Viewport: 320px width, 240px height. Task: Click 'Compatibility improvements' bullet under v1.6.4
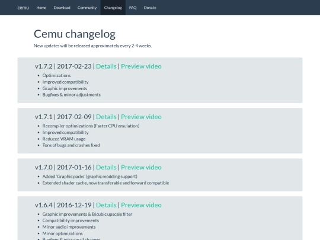pos(71,220)
